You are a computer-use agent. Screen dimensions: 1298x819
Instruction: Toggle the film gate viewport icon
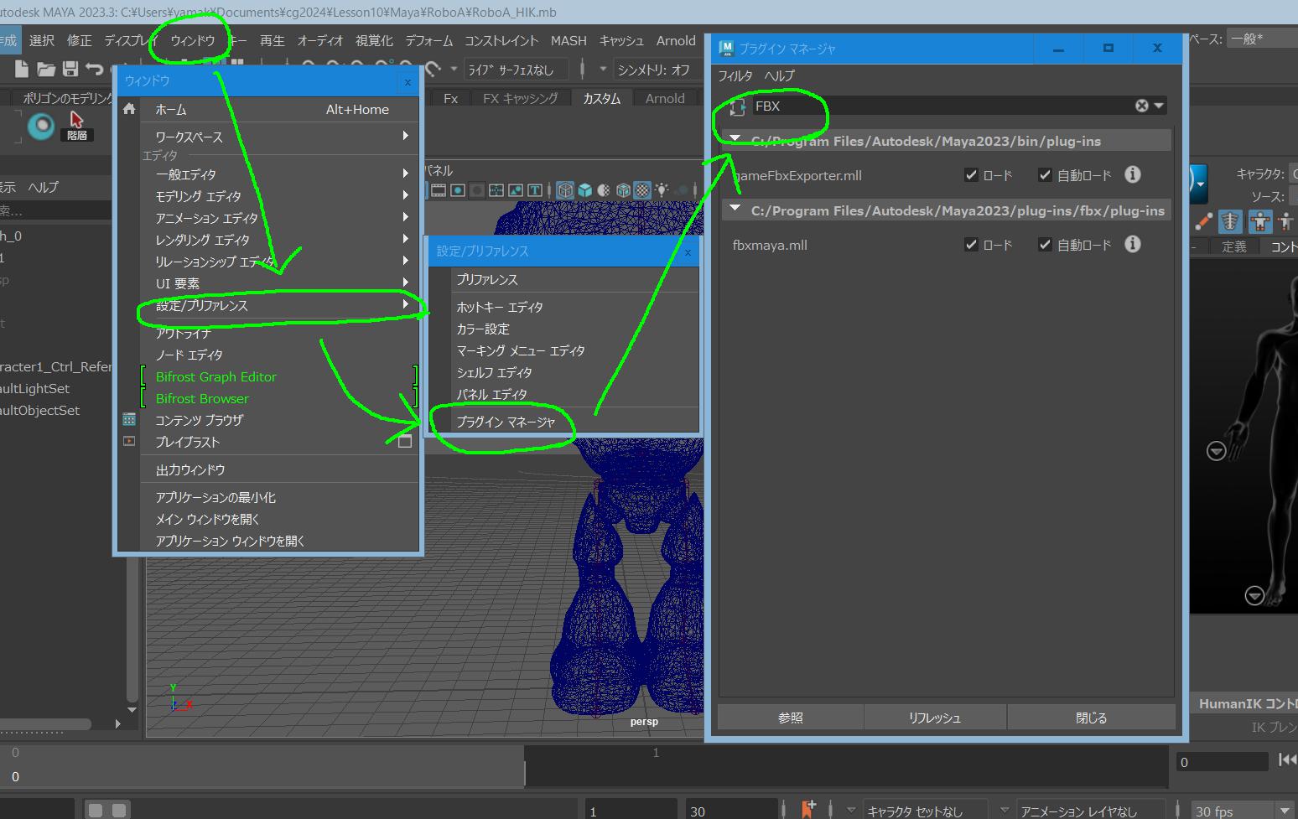coord(439,190)
